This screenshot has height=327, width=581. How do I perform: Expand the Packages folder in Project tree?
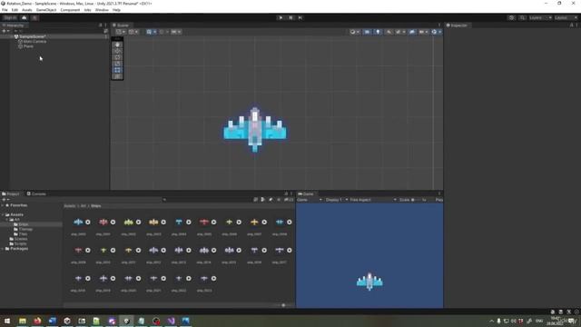point(3,249)
